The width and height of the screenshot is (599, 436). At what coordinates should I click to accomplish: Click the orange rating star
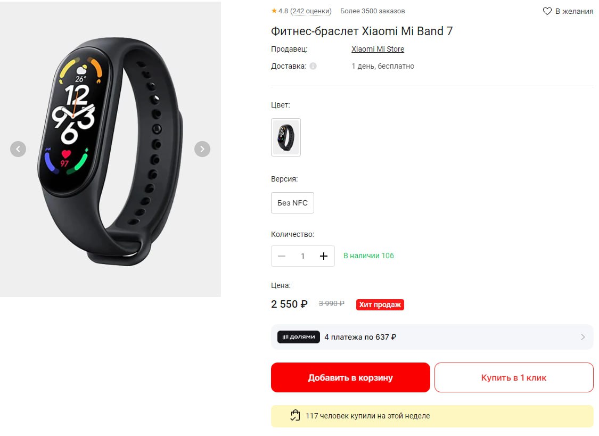pos(274,11)
